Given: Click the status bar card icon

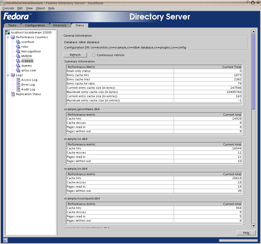Looking at the screenshot, I should 5,240.
